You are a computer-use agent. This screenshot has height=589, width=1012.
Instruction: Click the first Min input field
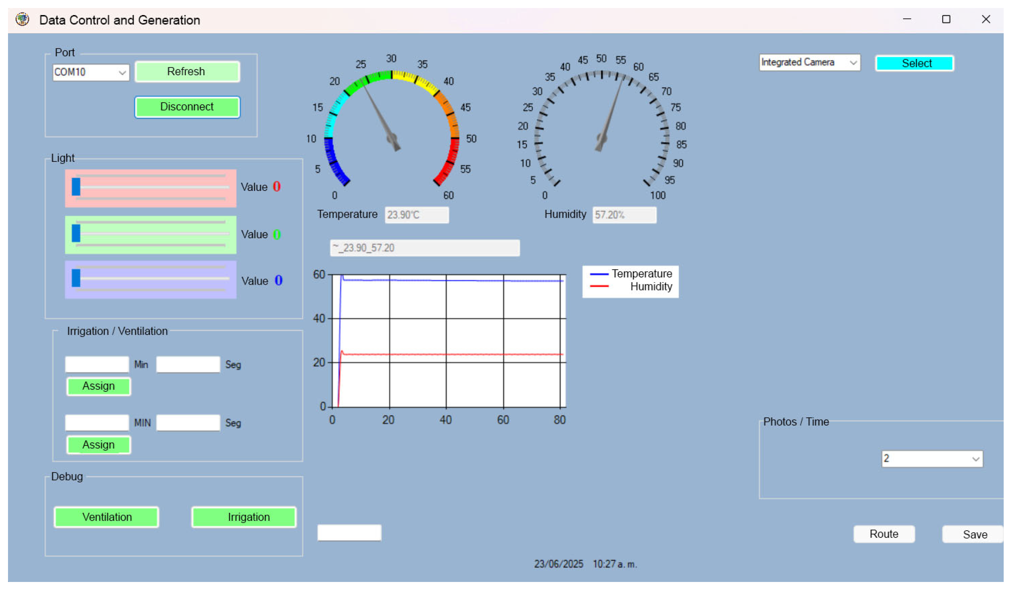97,364
